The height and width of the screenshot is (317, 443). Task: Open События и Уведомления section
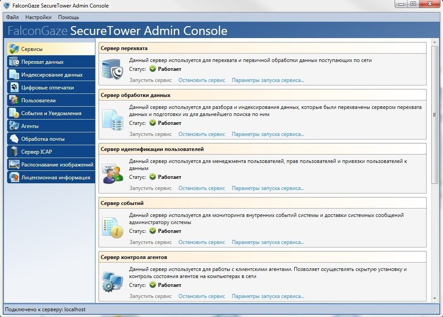tap(51, 113)
